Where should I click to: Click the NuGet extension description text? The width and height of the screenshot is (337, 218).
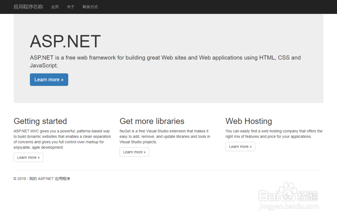tap(165, 136)
